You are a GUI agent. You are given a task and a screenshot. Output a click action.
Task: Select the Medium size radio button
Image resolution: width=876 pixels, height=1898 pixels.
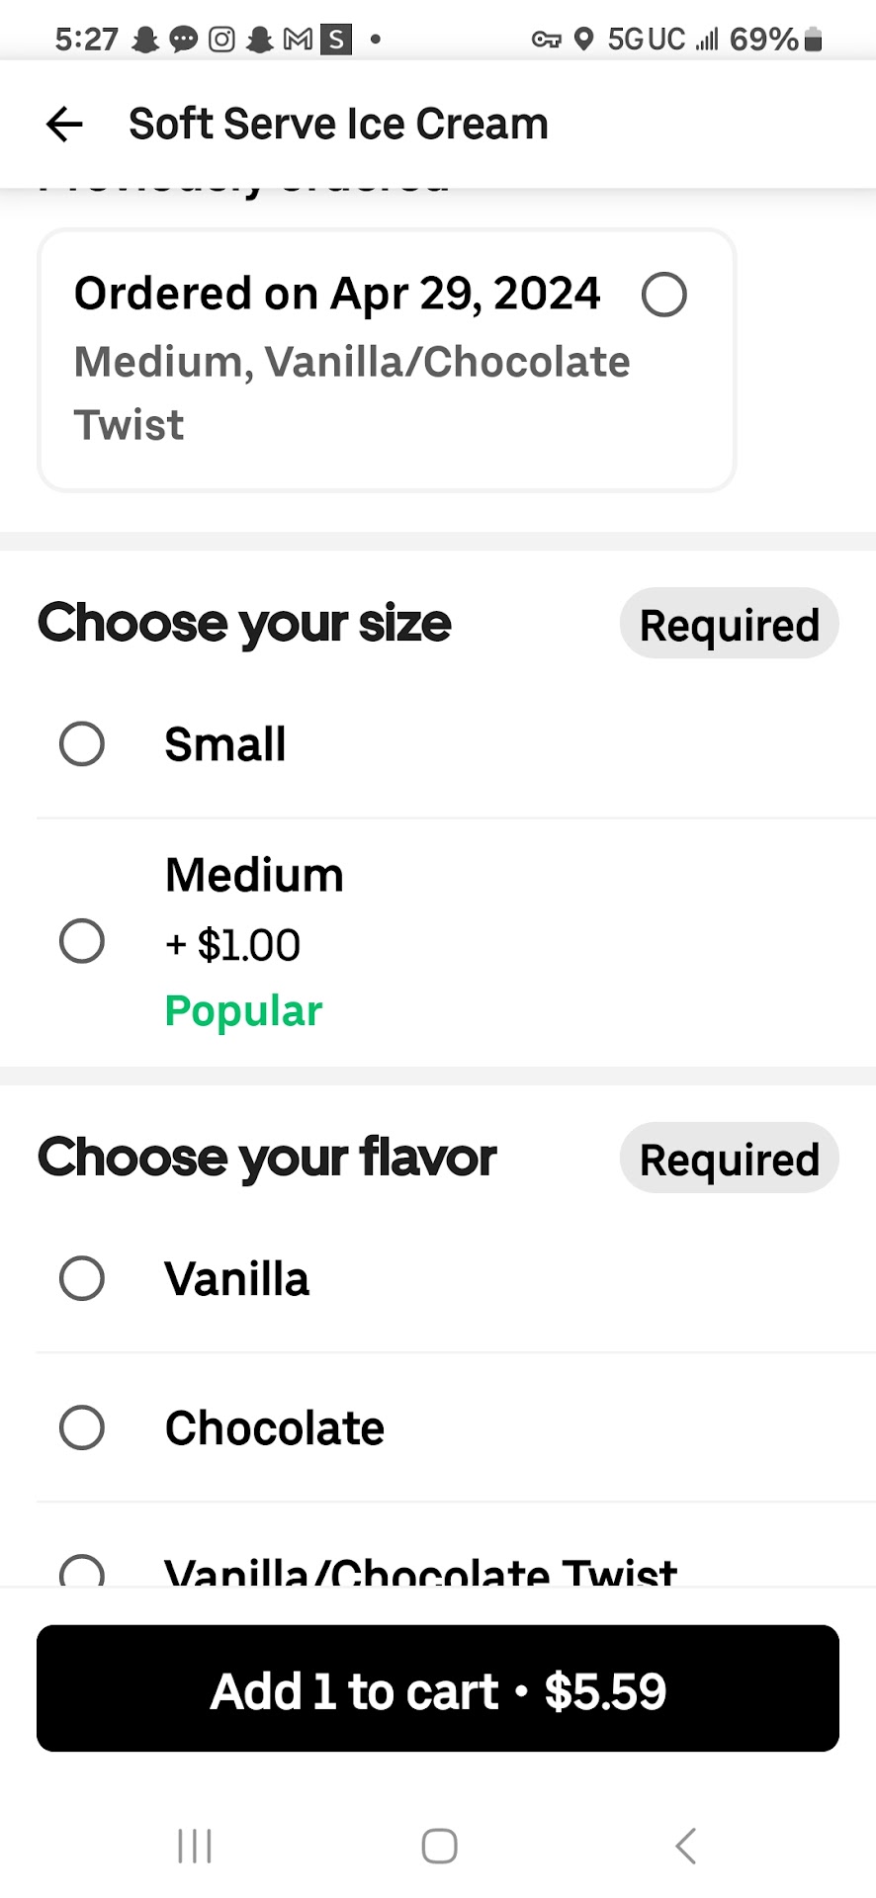point(82,941)
